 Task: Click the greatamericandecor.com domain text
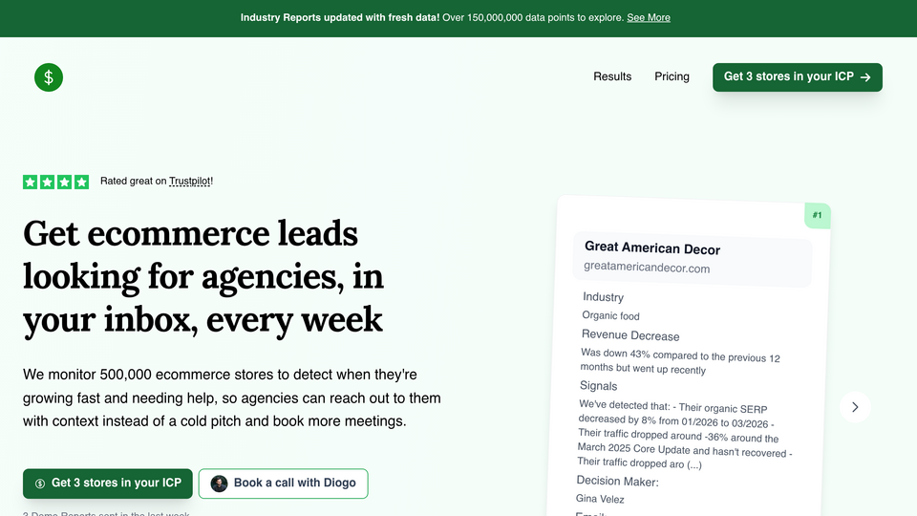[x=647, y=268]
